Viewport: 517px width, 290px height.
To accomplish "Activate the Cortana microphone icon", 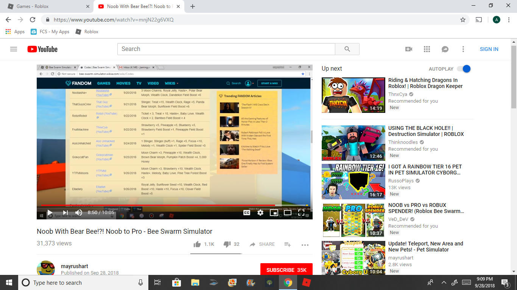I will click(140, 282).
